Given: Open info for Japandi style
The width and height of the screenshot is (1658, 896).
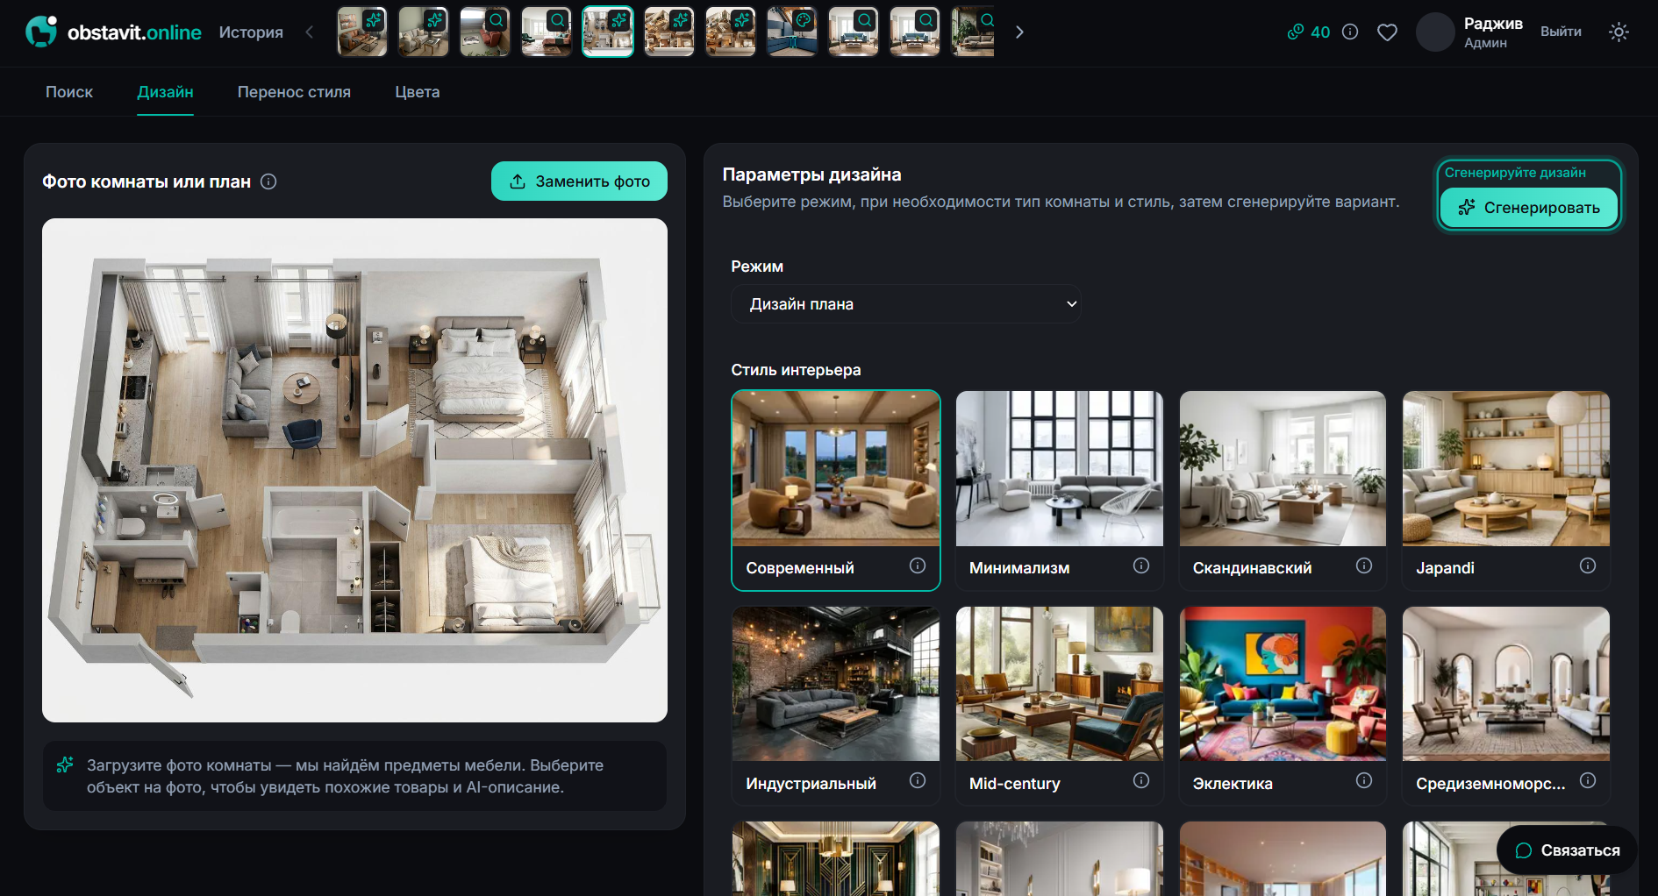Looking at the screenshot, I should [x=1588, y=565].
